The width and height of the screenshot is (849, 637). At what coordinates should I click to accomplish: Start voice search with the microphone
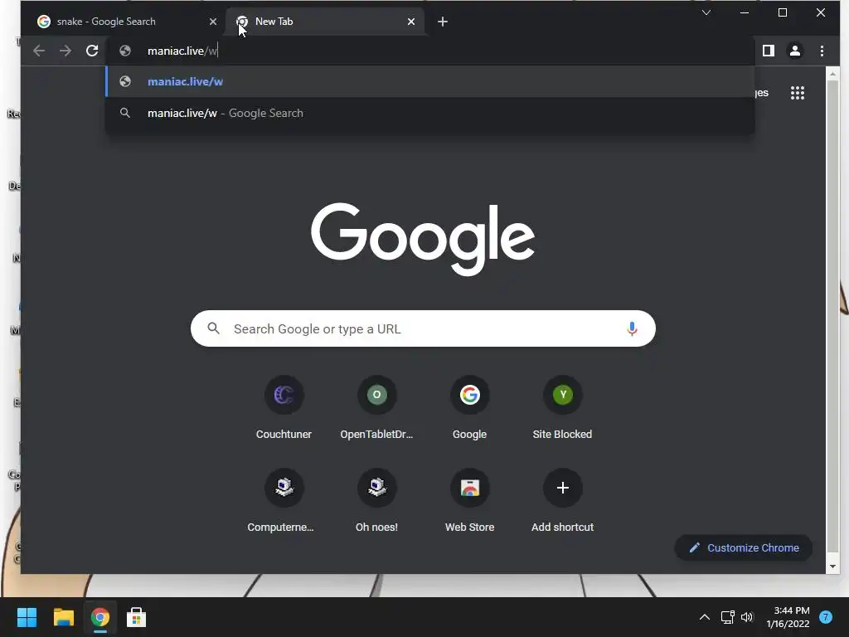[x=632, y=328]
